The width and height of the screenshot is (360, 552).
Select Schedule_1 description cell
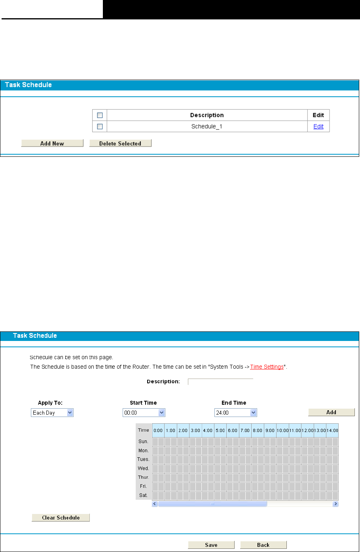(207, 126)
